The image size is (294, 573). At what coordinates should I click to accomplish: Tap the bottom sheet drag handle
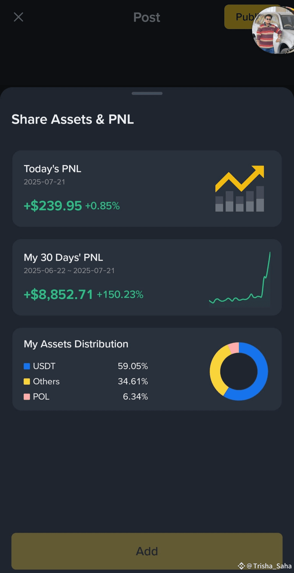coord(147,93)
